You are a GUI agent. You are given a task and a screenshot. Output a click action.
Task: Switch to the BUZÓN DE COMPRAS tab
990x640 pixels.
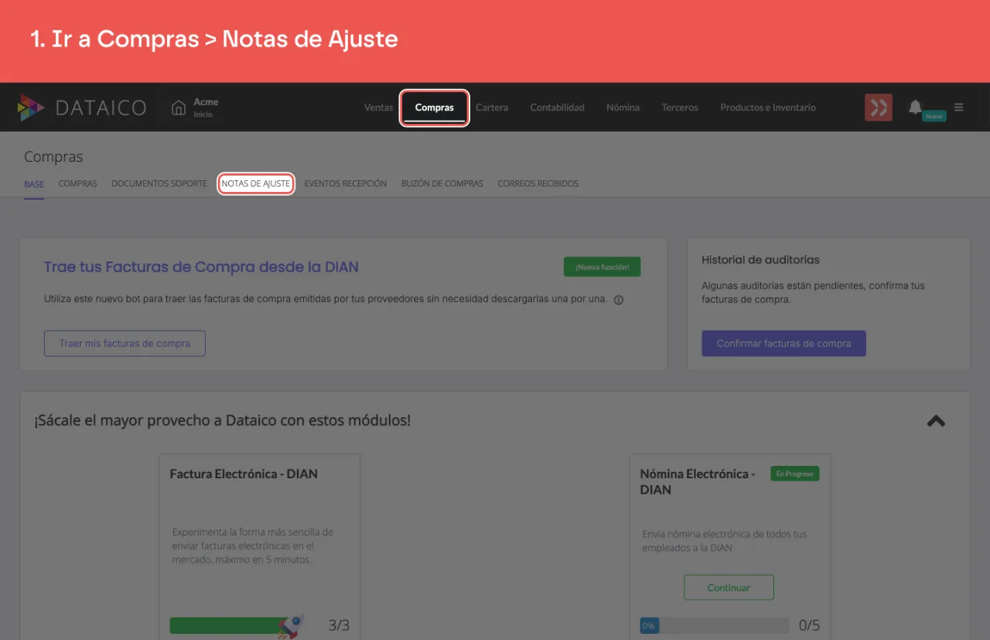point(442,184)
